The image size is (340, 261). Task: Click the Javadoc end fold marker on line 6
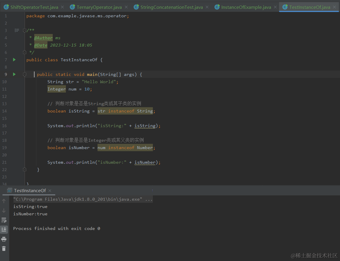click(25, 52)
